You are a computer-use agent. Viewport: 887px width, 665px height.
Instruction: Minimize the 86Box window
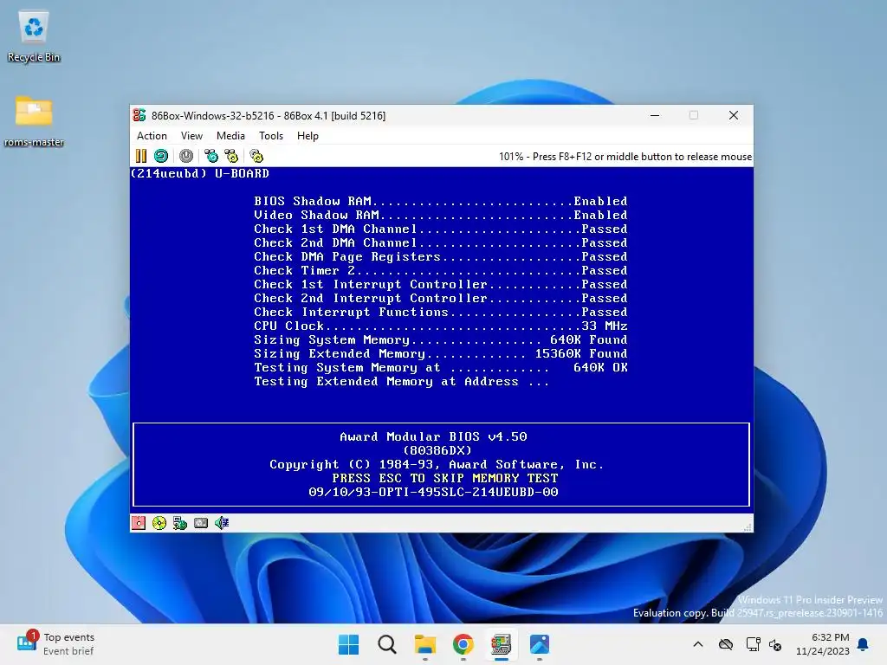tap(655, 115)
